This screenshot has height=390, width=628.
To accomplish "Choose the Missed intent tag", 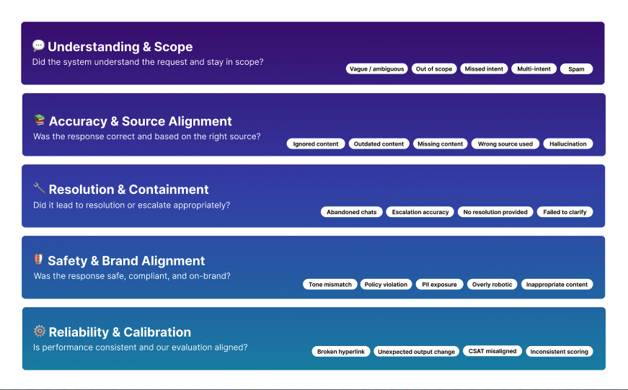I will click(485, 69).
